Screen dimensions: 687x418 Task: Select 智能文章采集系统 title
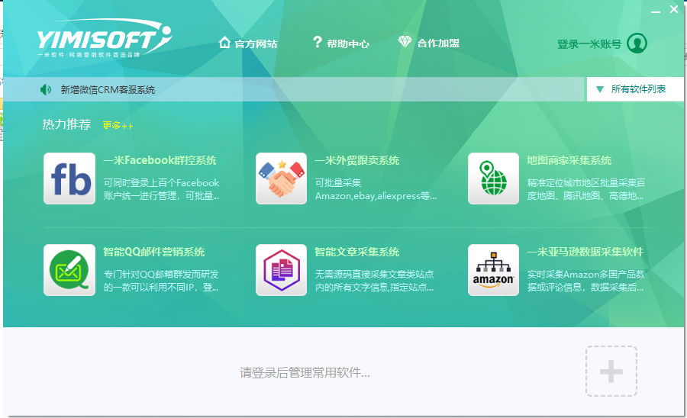click(x=357, y=252)
